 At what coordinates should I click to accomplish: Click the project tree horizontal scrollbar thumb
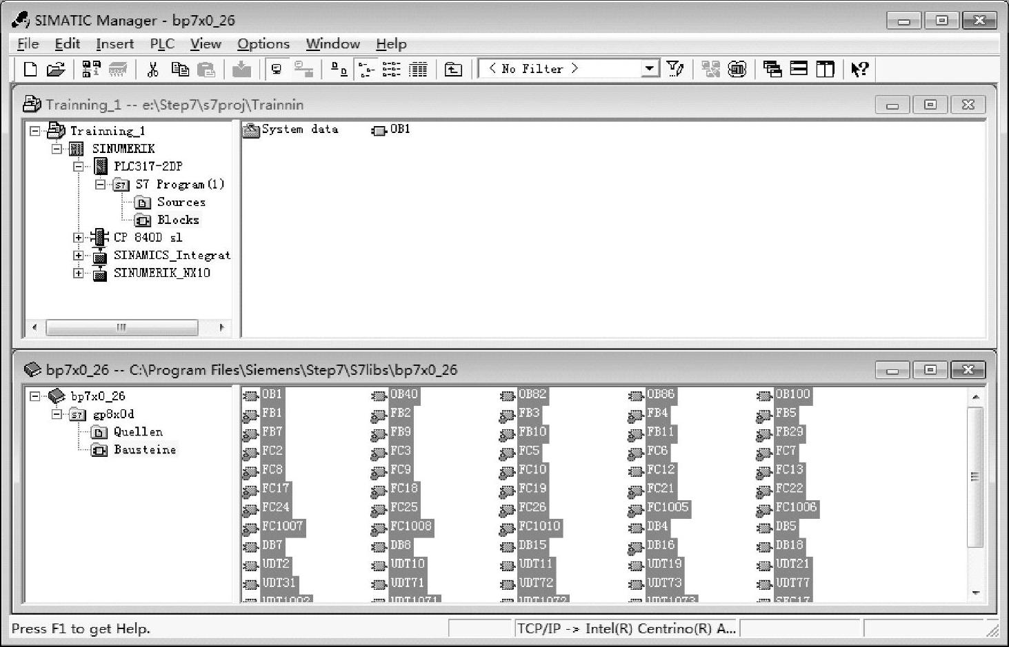121,327
